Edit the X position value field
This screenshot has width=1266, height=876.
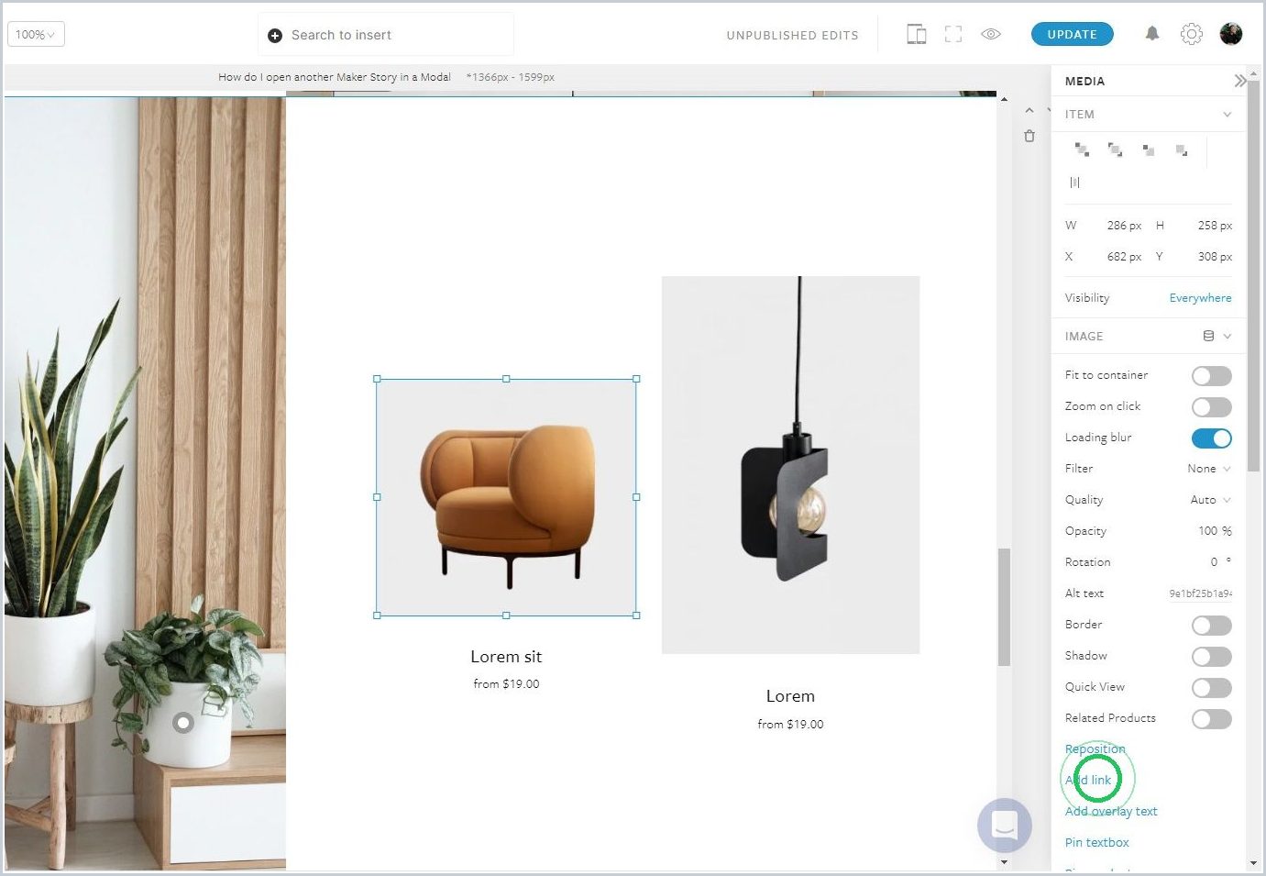pyautogui.click(x=1123, y=256)
